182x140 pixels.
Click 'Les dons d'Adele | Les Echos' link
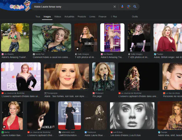pos(125,135)
